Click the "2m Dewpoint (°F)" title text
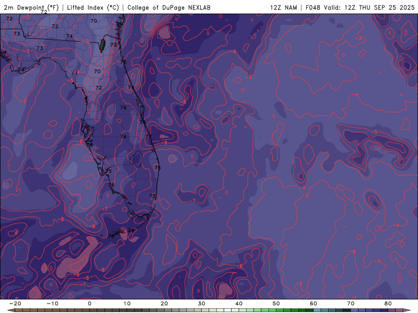Screen dimensions: 418x313 pyautogui.click(x=31, y=7)
